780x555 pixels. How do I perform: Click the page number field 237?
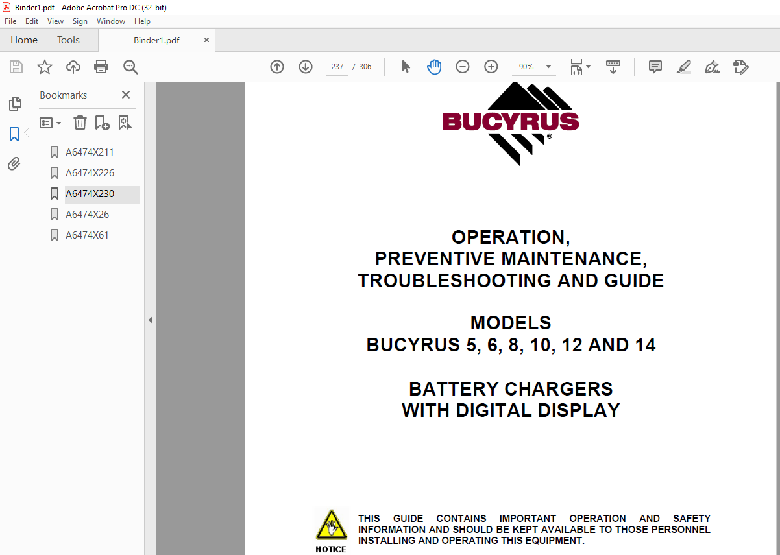click(x=337, y=67)
